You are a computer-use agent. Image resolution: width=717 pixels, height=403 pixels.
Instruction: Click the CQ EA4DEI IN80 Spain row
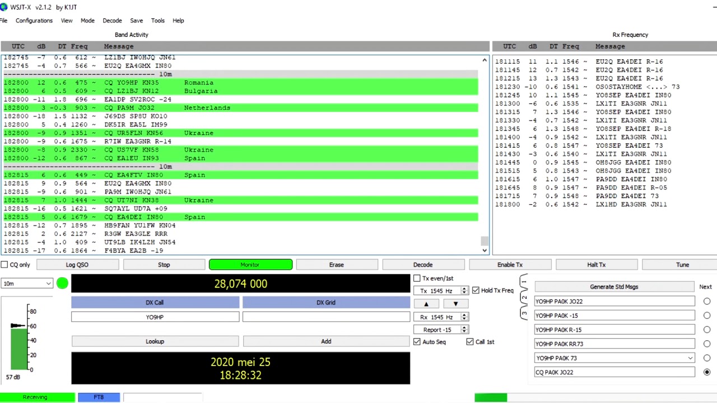[241, 217]
